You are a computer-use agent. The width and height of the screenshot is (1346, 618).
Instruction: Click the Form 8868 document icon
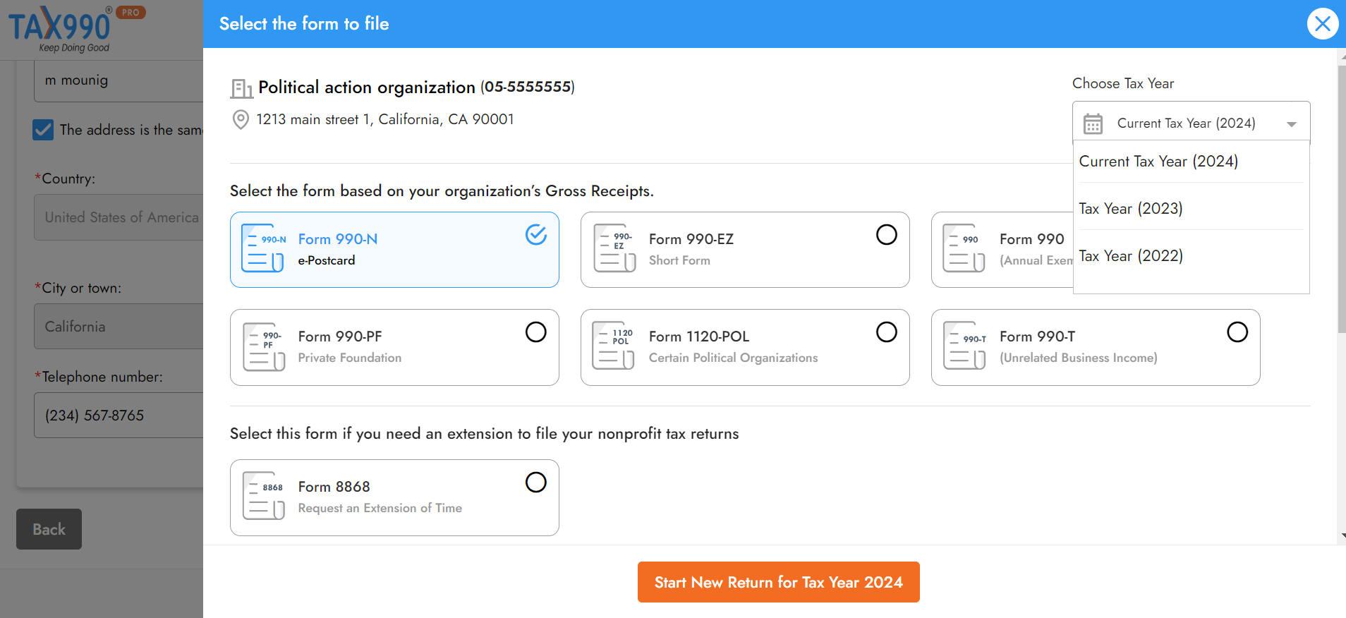click(x=264, y=496)
